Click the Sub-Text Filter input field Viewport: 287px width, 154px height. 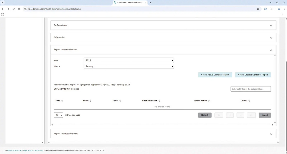coord(250,89)
